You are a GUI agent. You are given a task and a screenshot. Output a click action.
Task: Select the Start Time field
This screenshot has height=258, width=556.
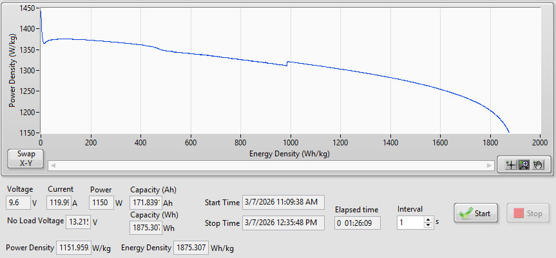[283, 203]
